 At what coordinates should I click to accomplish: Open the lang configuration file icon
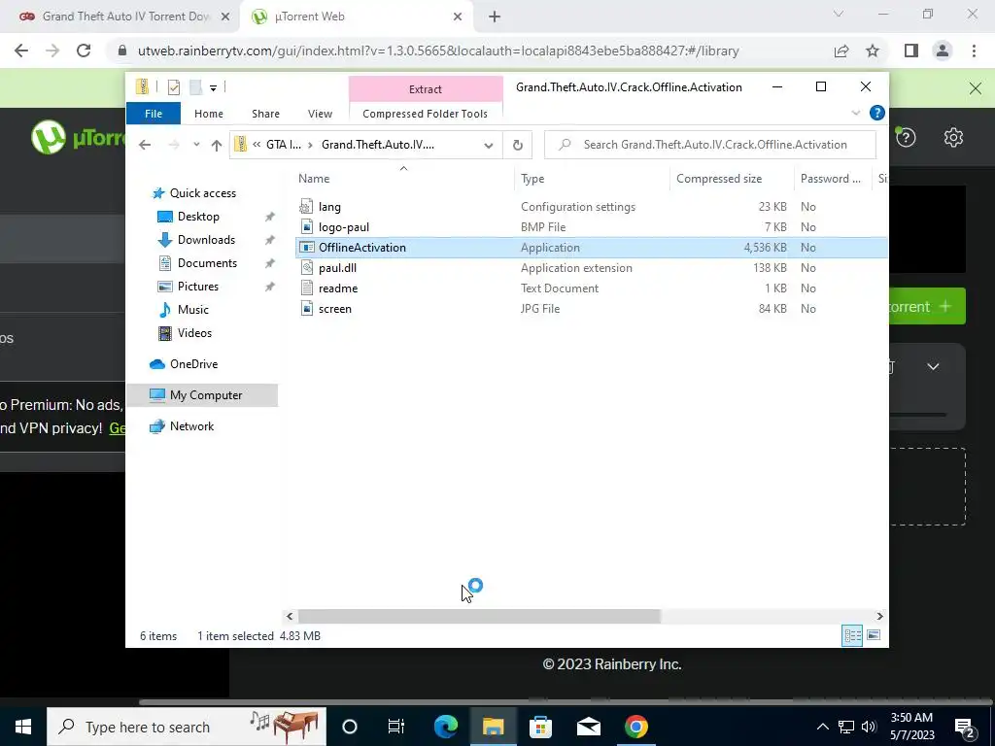click(306, 206)
